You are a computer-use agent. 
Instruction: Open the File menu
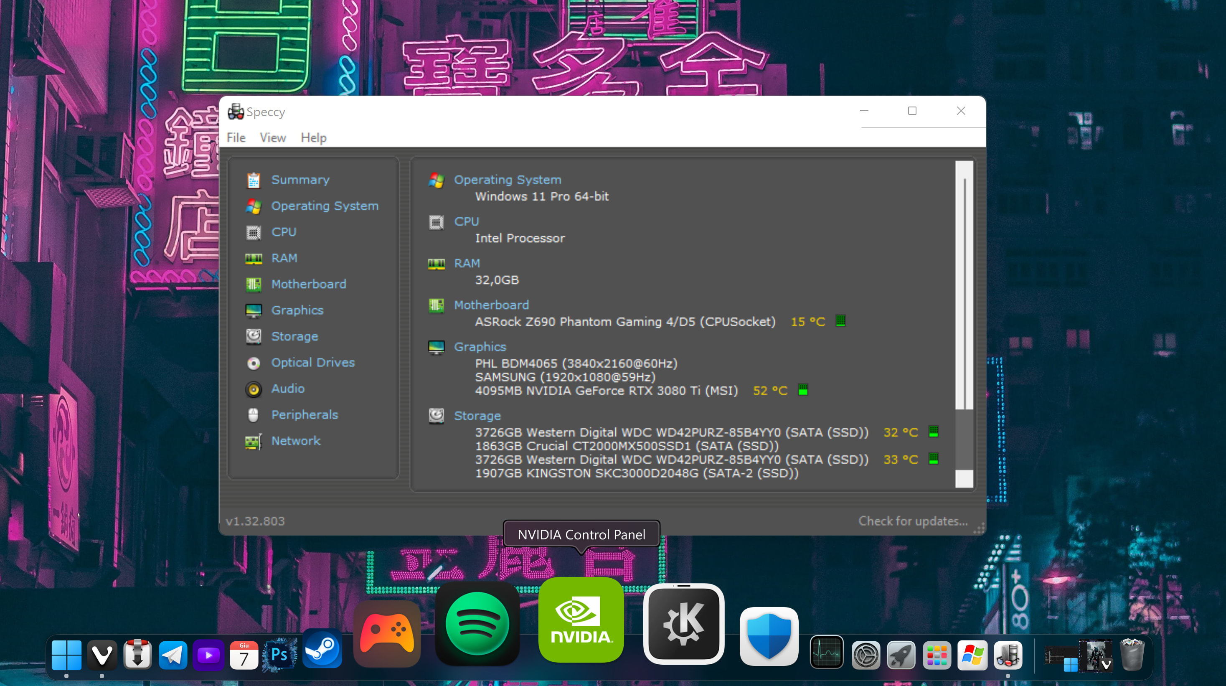coord(236,138)
